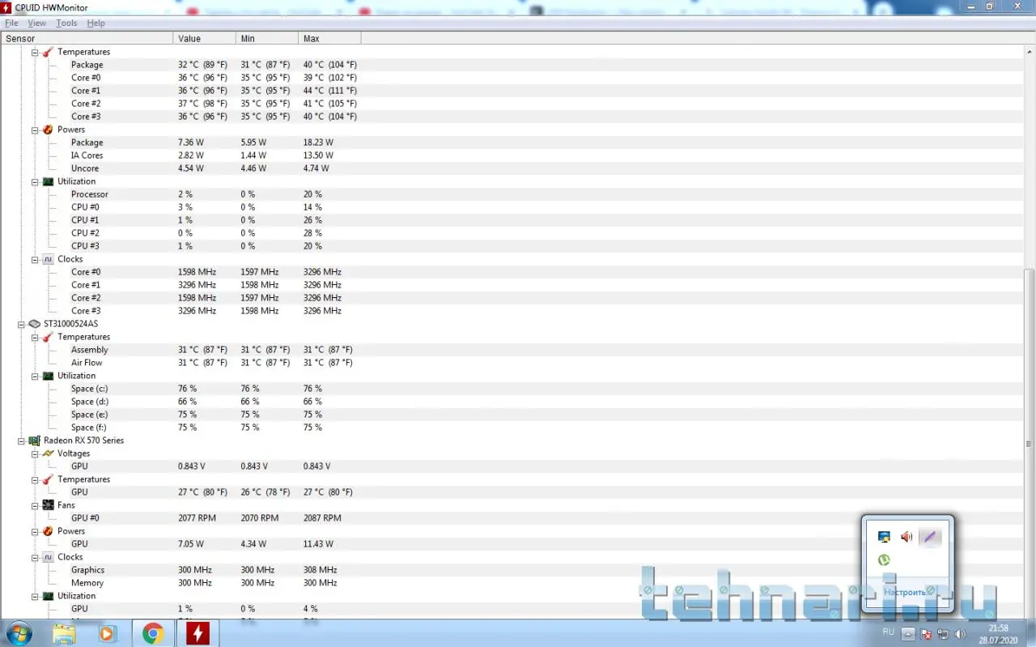The image size is (1036, 647).
Task: Select the Uncore row
Action: point(512,168)
